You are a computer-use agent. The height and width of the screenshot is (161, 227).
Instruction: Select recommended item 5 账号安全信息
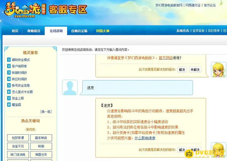coord(21,85)
